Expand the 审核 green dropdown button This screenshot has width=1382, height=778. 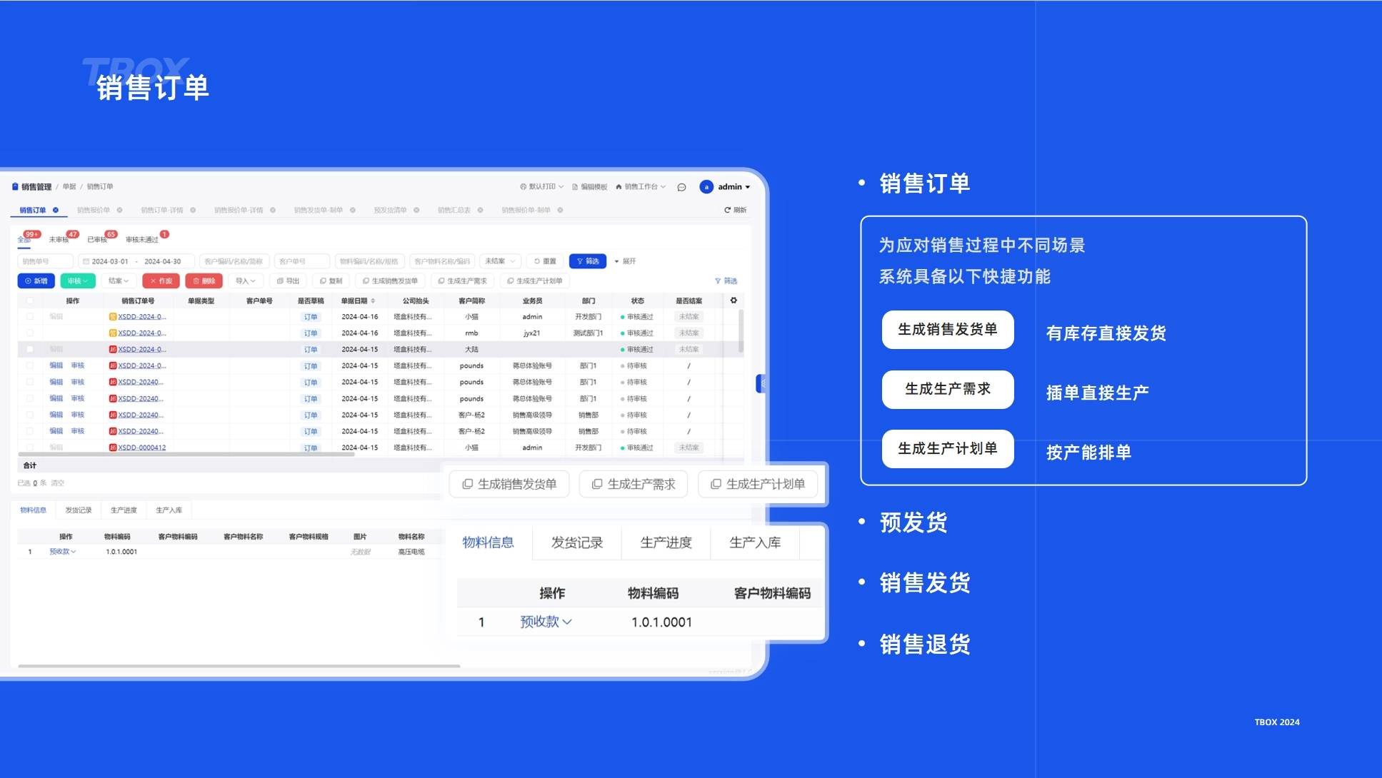[x=78, y=281]
